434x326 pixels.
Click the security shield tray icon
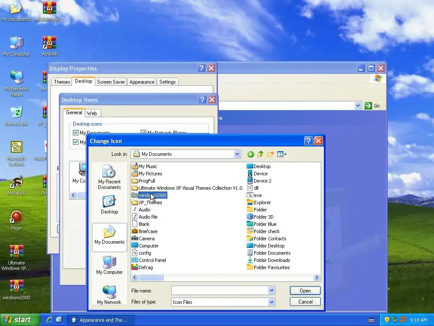tap(387, 320)
